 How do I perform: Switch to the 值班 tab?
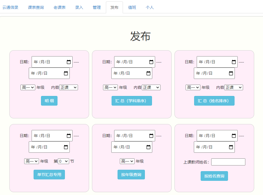tap(132, 7)
